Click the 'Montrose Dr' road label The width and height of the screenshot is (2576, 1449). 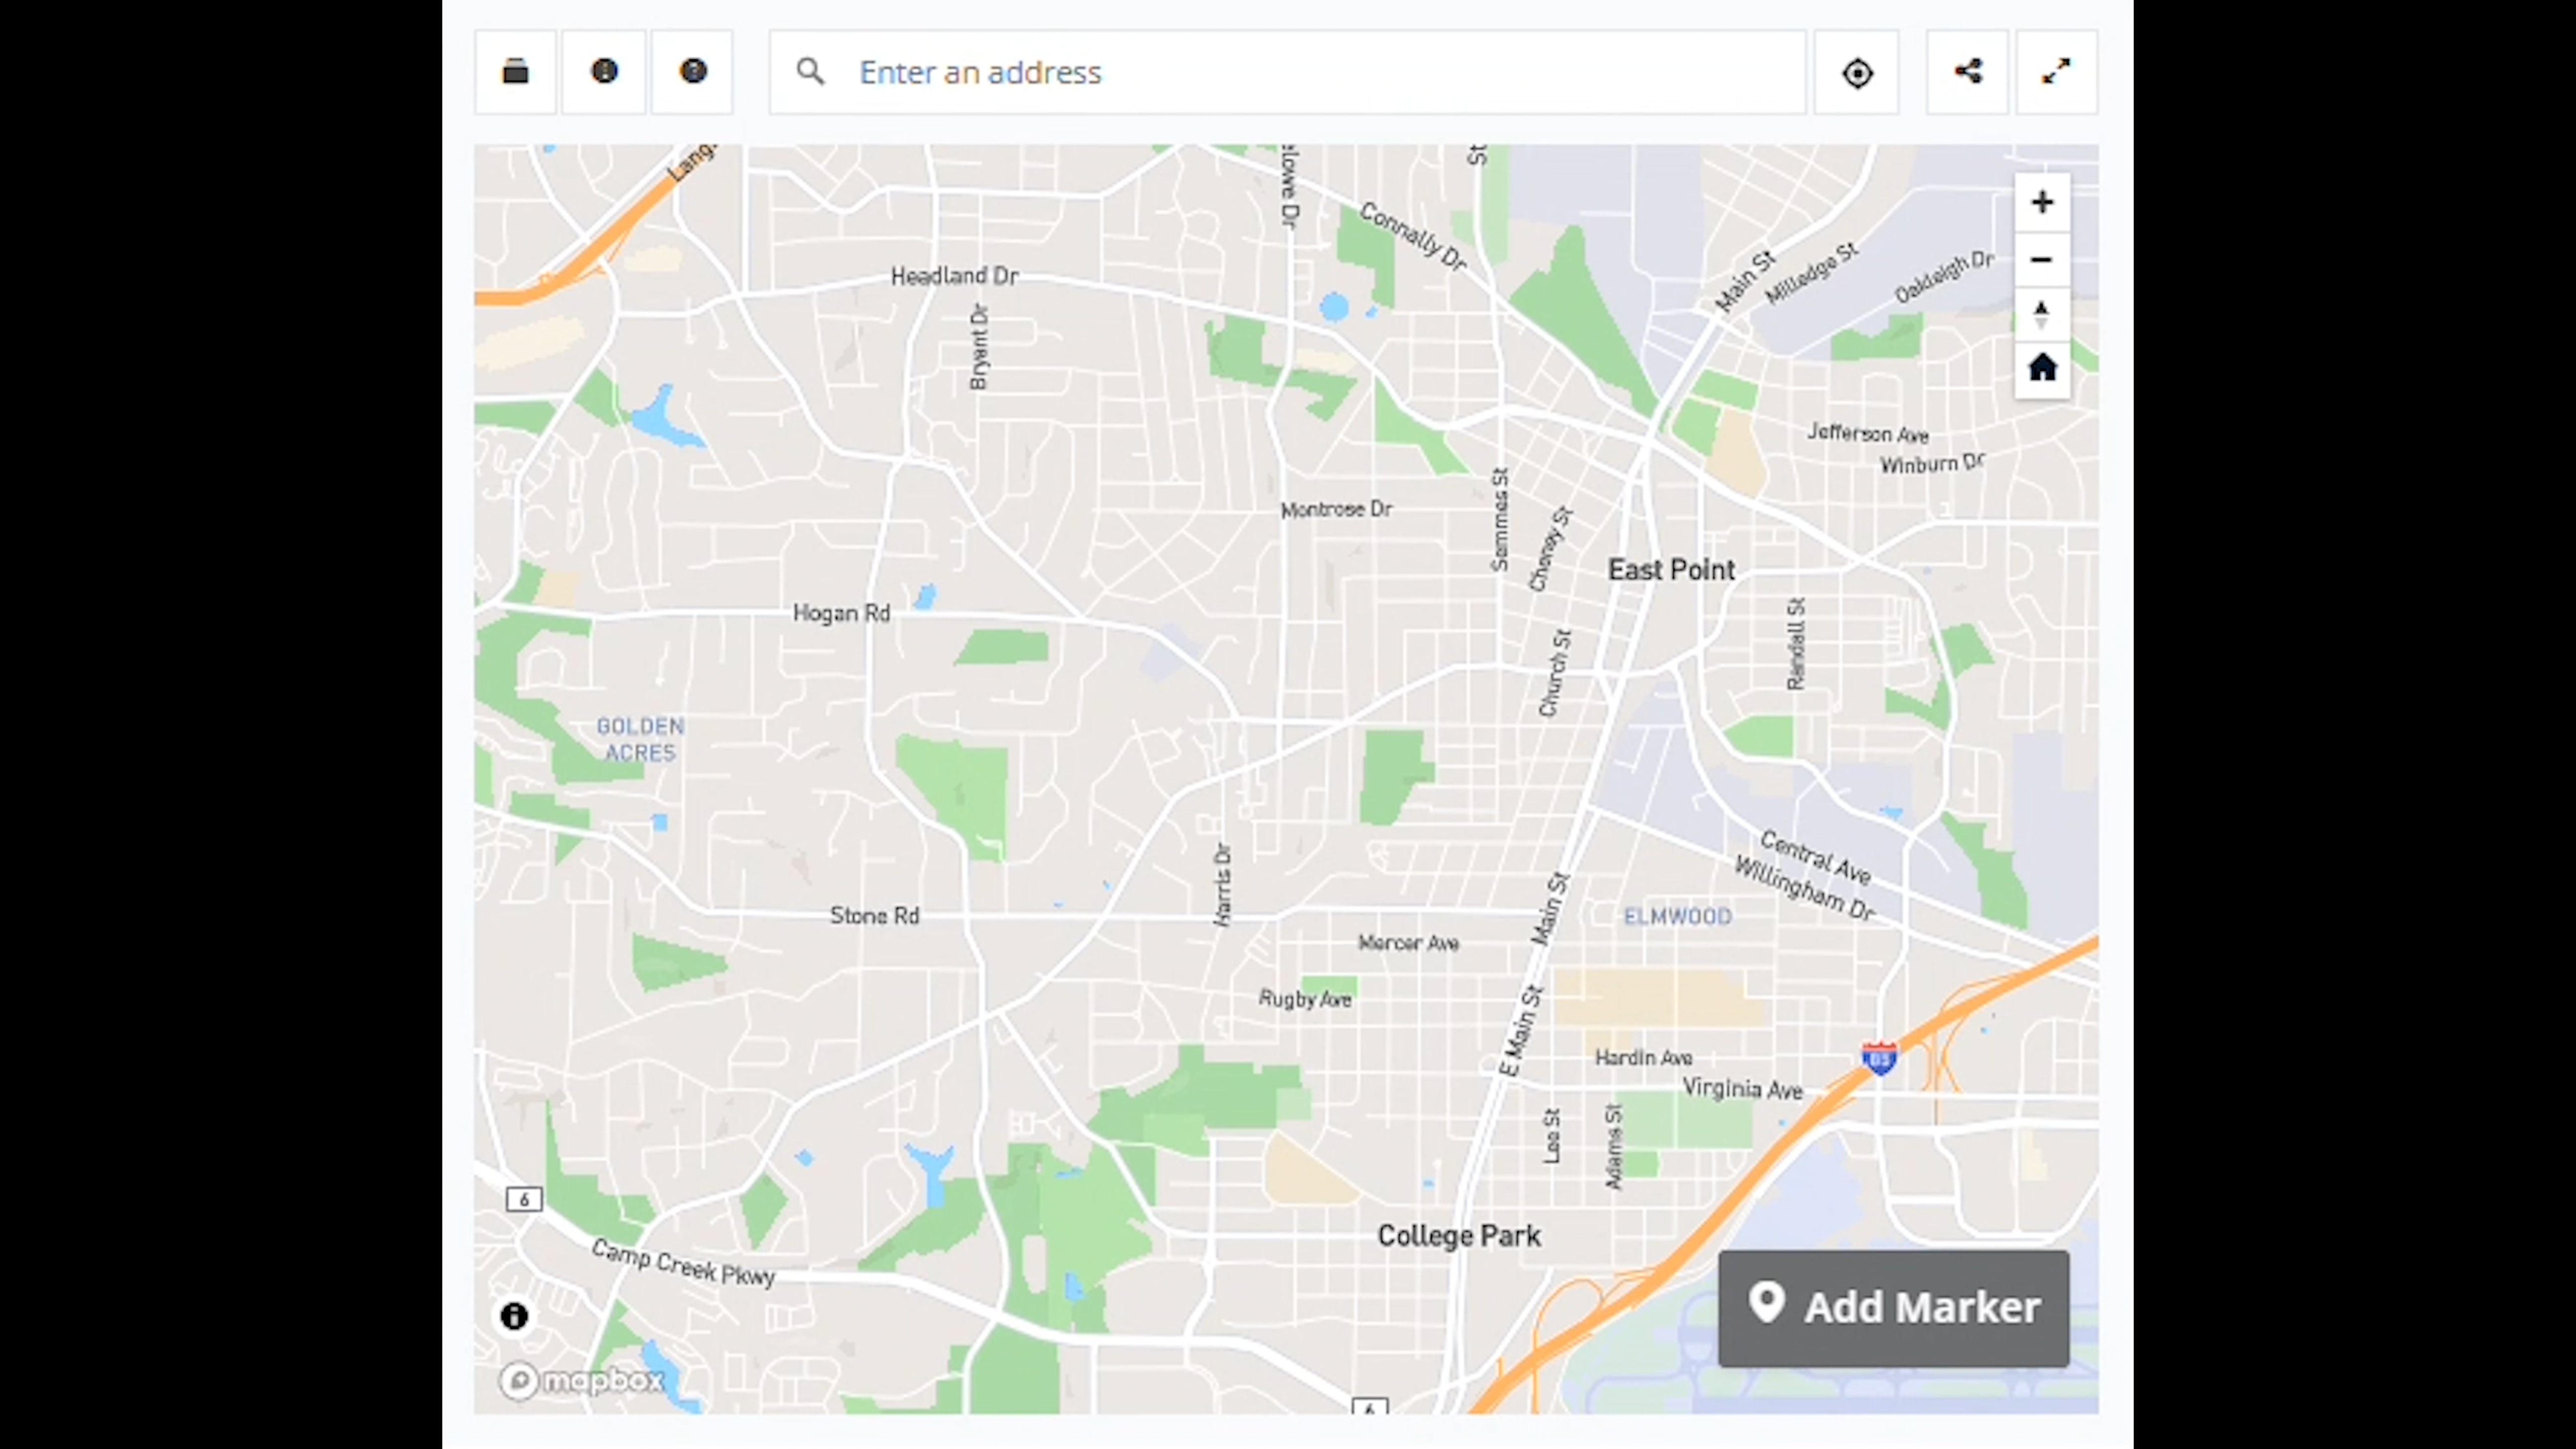tap(1336, 510)
